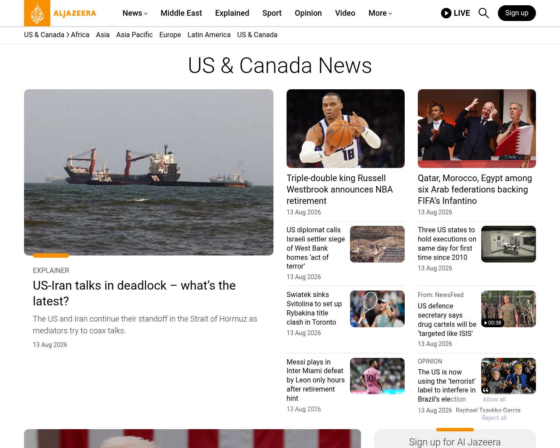Image resolution: width=560 pixels, height=448 pixels.
Task: Click the Messi pink jersey thumbnail
Action: click(x=377, y=376)
